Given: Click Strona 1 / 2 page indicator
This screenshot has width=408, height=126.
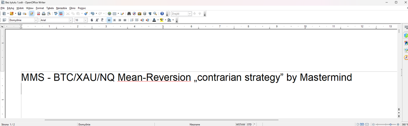Looking at the screenshot, I should pos(8,124).
